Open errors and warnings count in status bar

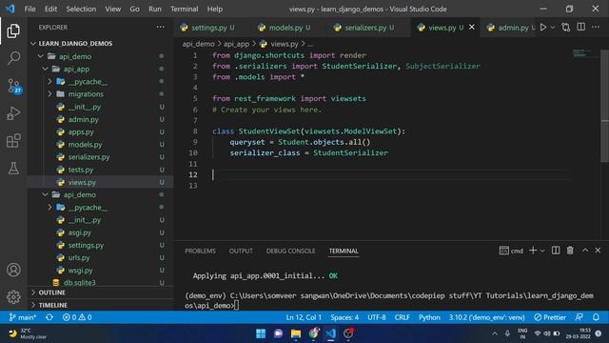coord(77,317)
